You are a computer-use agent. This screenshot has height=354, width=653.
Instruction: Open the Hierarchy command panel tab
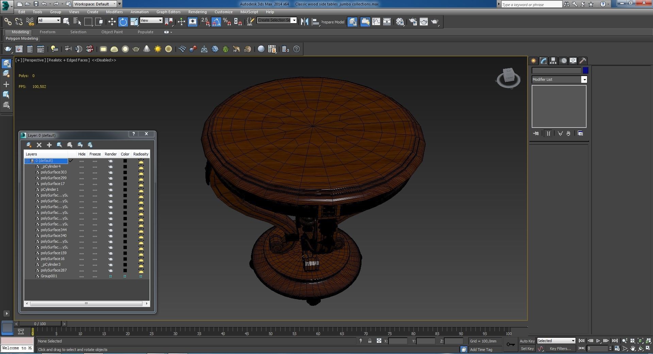[553, 61]
